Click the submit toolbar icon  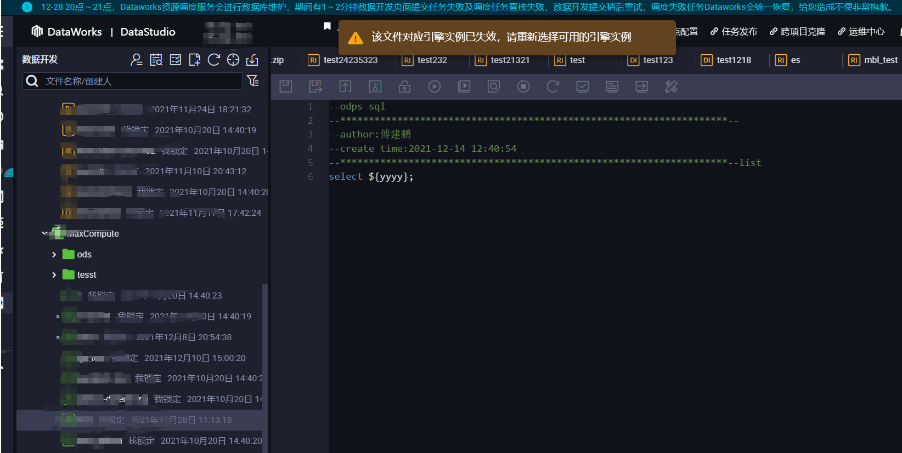(x=345, y=87)
